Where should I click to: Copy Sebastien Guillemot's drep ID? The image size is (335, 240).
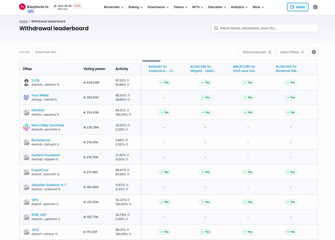tap(59, 189)
